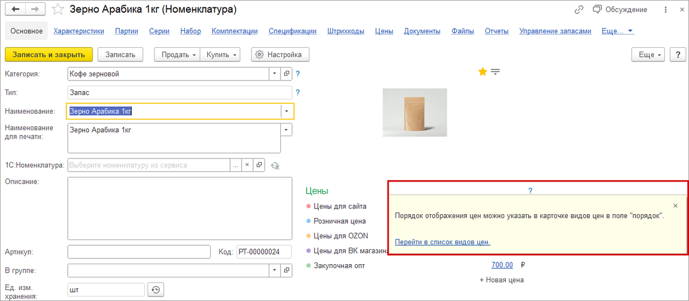Expand the Еще... tabs overflow menu

click(x=617, y=31)
